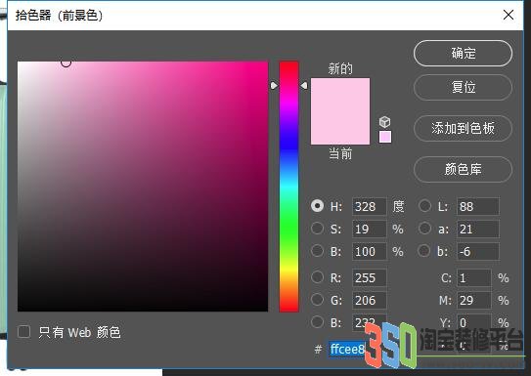Select the S saturation radio button
531x376 pixels.
317,229
